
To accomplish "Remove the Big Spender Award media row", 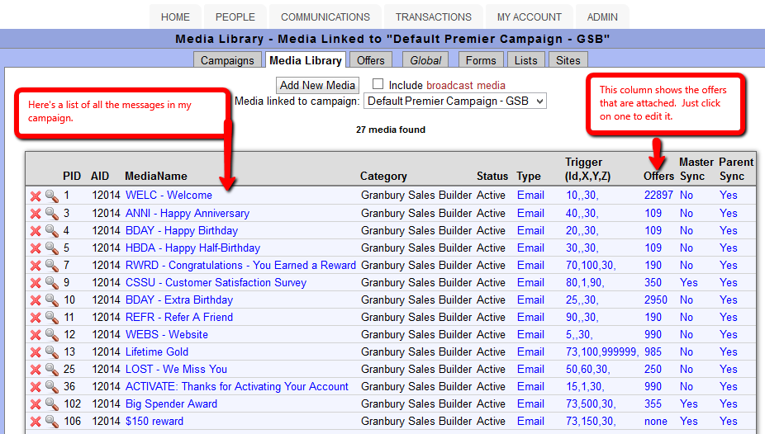I will tap(36, 404).
